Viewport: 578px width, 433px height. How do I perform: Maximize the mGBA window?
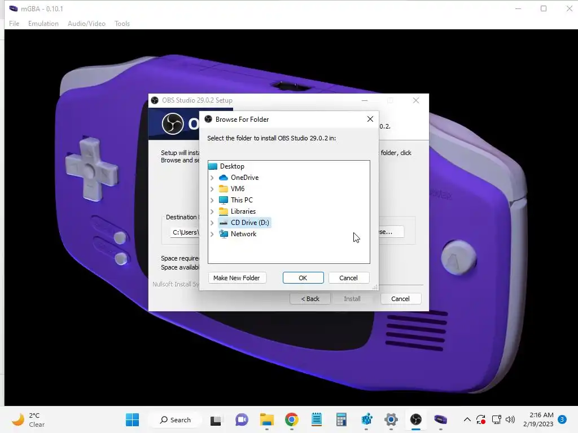coord(544,8)
